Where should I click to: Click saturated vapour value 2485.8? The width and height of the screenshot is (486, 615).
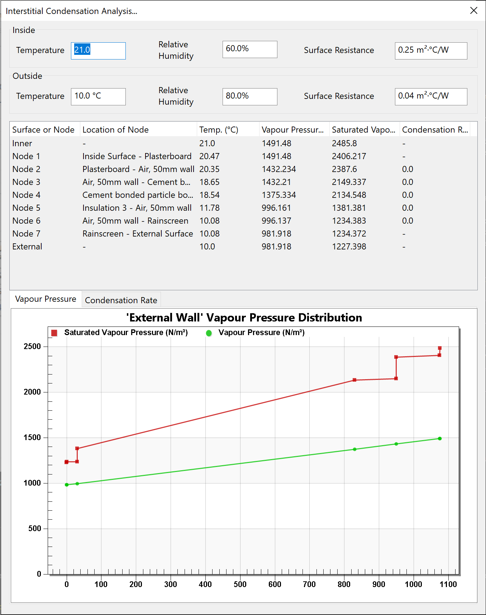344,143
